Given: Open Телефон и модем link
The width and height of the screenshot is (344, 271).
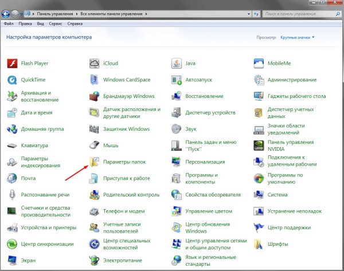Looking at the screenshot, I should (124, 211).
